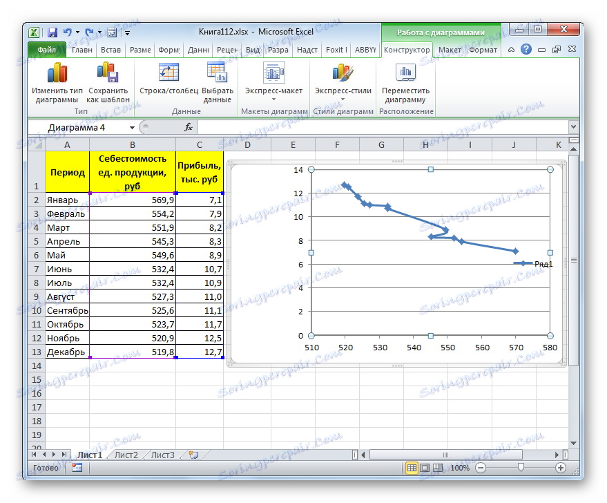Click the insert new sheet tab icon
The image size is (607, 503).
pyautogui.click(x=193, y=455)
